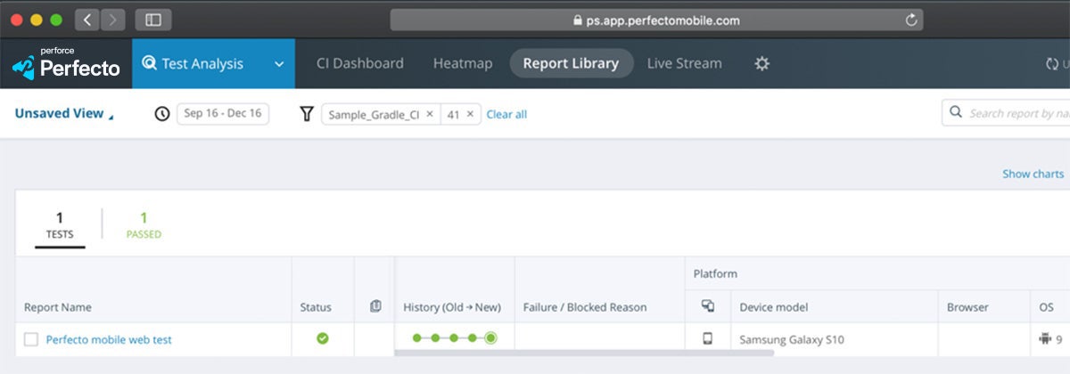Click the Search report by name field
Viewport: 1070px width, 374px height.
click(x=1006, y=113)
